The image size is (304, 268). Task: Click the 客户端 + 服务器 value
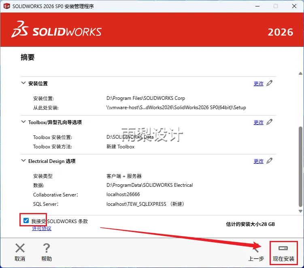point(124,176)
